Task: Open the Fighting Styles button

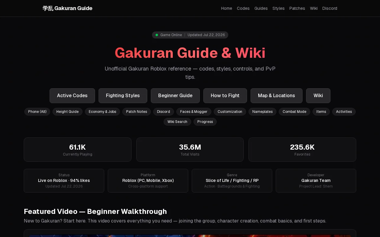Action: click(123, 96)
